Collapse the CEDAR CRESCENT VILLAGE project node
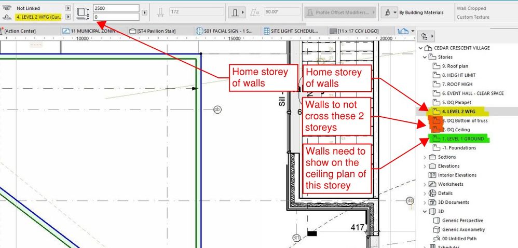 pyautogui.click(x=420, y=48)
